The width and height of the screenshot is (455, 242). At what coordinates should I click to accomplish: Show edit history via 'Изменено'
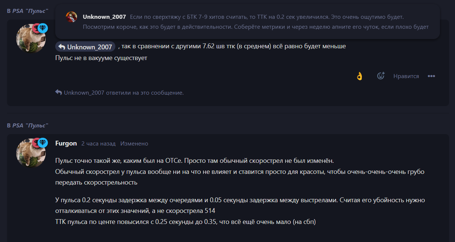[x=134, y=143]
